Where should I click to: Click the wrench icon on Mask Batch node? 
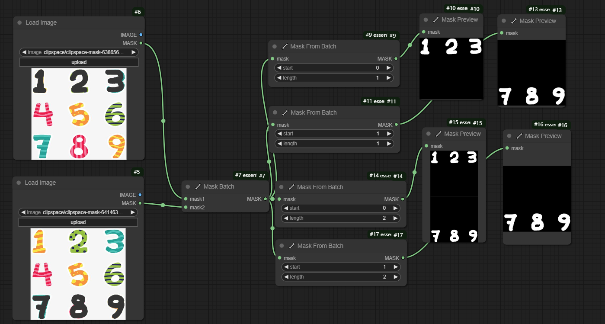[198, 186]
